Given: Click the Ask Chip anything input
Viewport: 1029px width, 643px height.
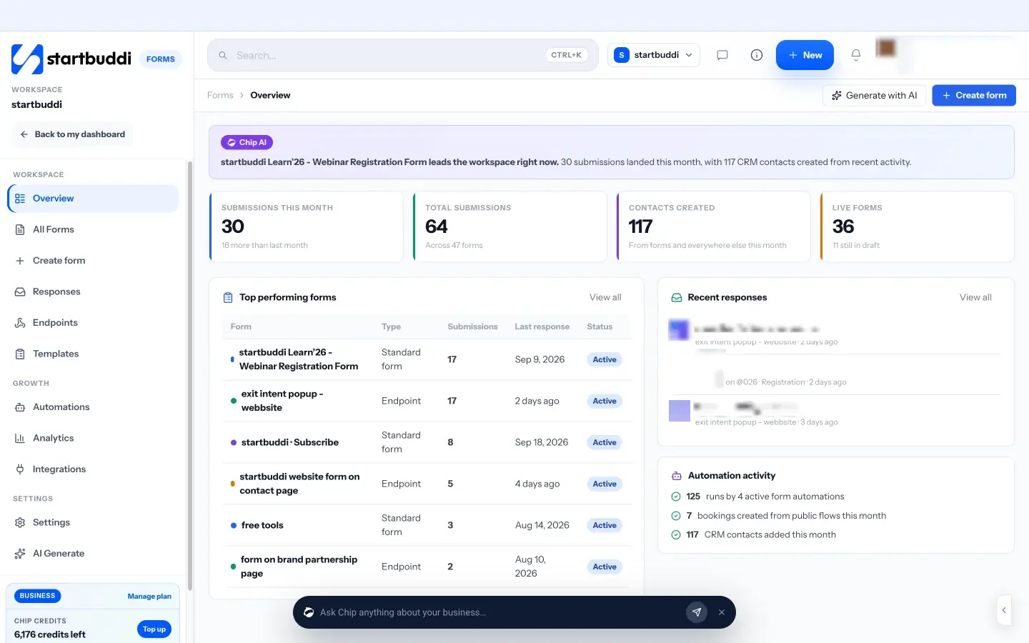Looking at the screenshot, I should click(499, 612).
